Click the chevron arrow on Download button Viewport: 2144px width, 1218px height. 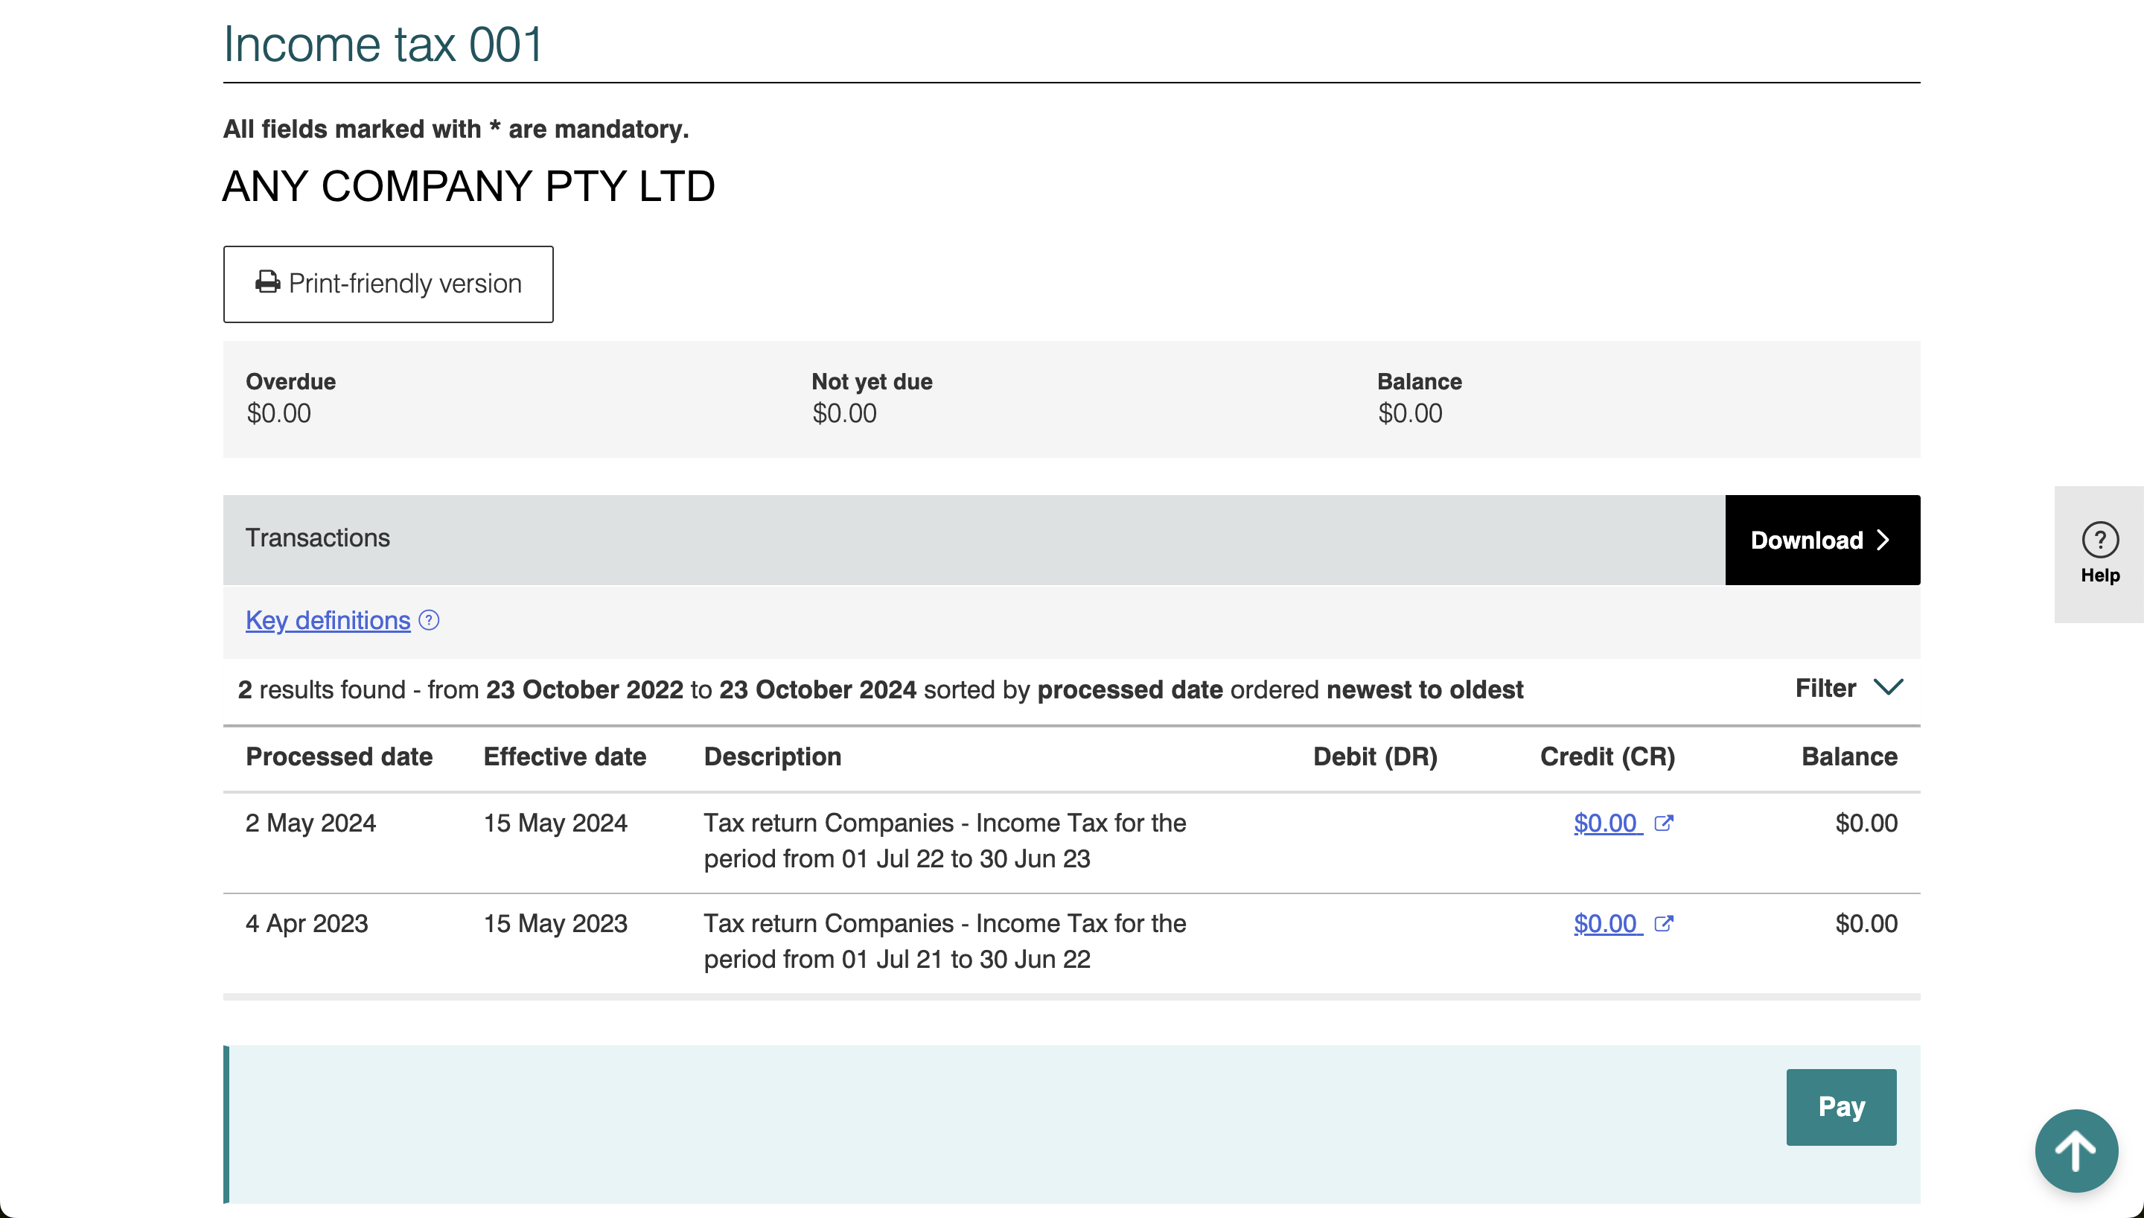click(x=1883, y=541)
